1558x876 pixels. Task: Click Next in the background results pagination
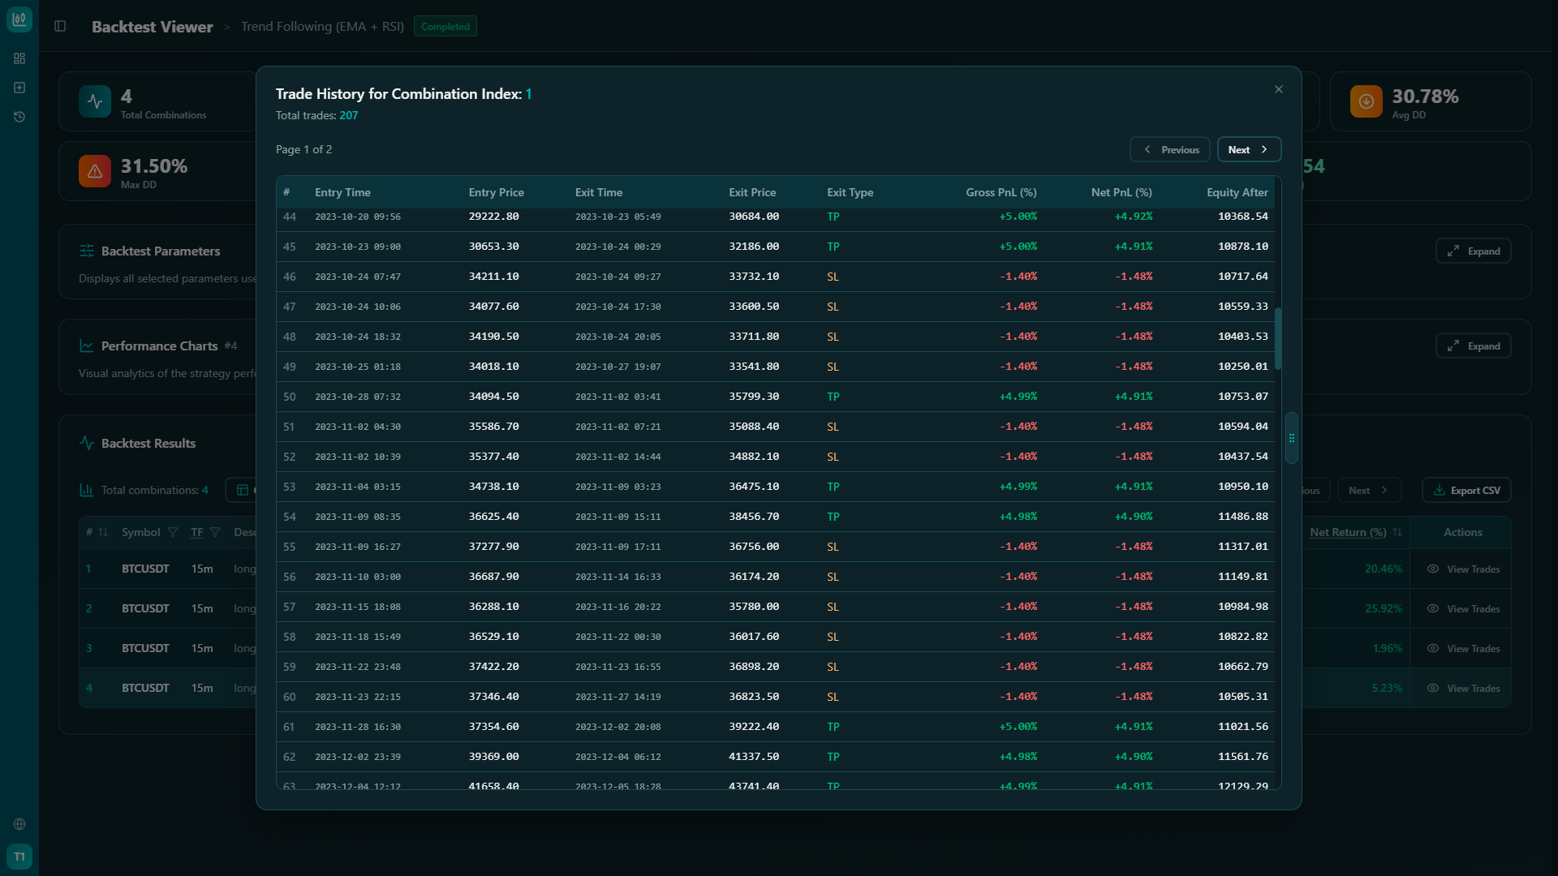tap(1368, 490)
